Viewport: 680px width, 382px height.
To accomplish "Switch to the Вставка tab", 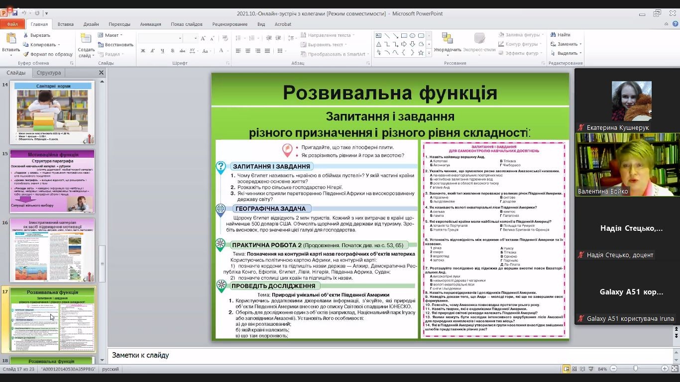I will [x=65, y=24].
